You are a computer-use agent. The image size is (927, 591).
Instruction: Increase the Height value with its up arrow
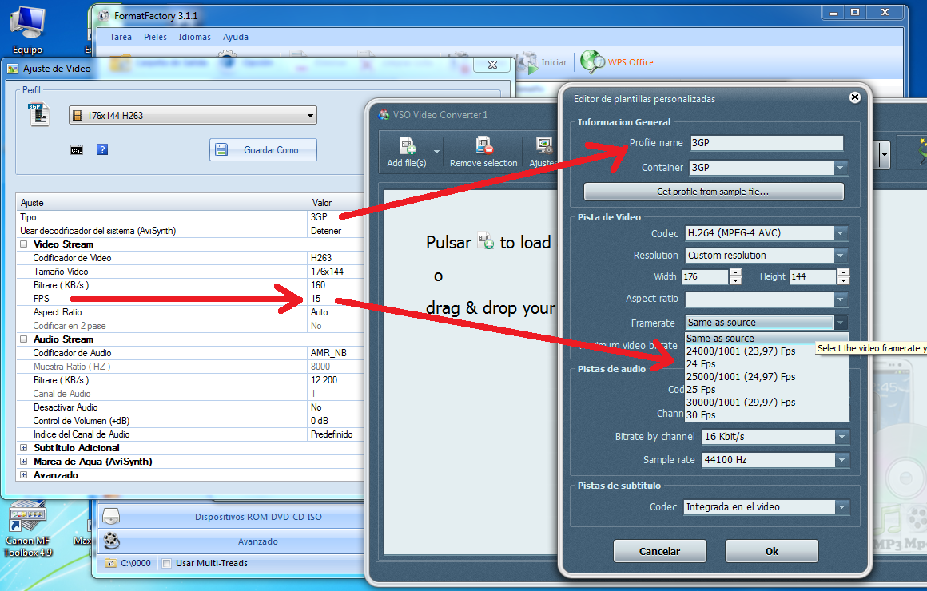(844, 273)
